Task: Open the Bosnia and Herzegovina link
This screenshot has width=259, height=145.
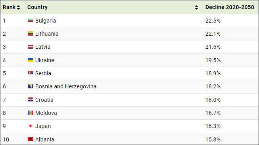Action: [66, 86]
